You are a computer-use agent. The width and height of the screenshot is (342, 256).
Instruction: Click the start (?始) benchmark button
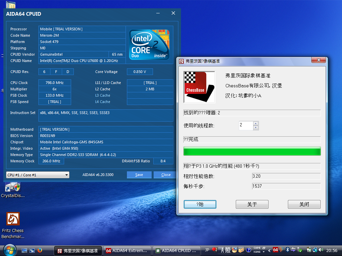coord(200,204)
